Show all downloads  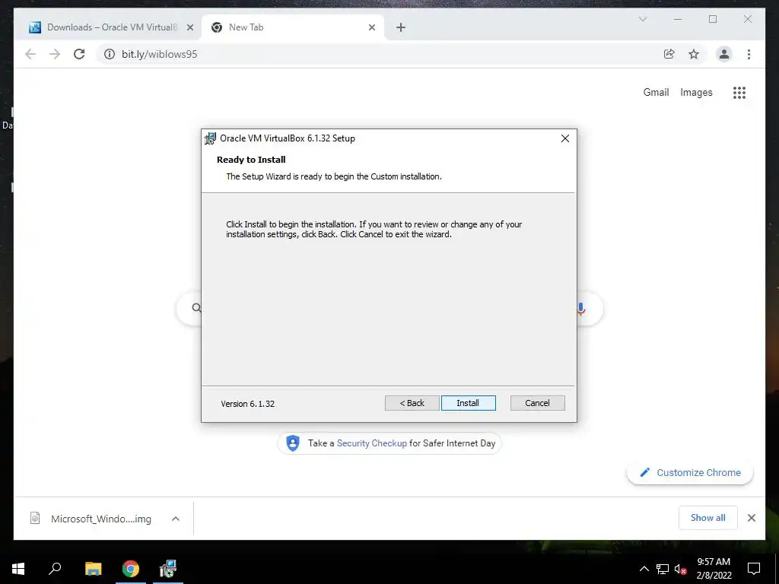[708, 518]
